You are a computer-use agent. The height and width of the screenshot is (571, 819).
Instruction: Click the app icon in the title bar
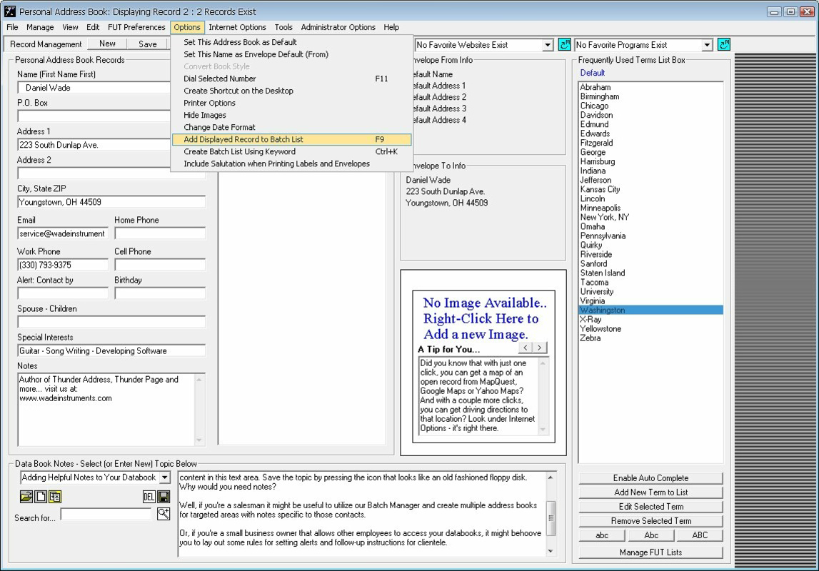9,11
